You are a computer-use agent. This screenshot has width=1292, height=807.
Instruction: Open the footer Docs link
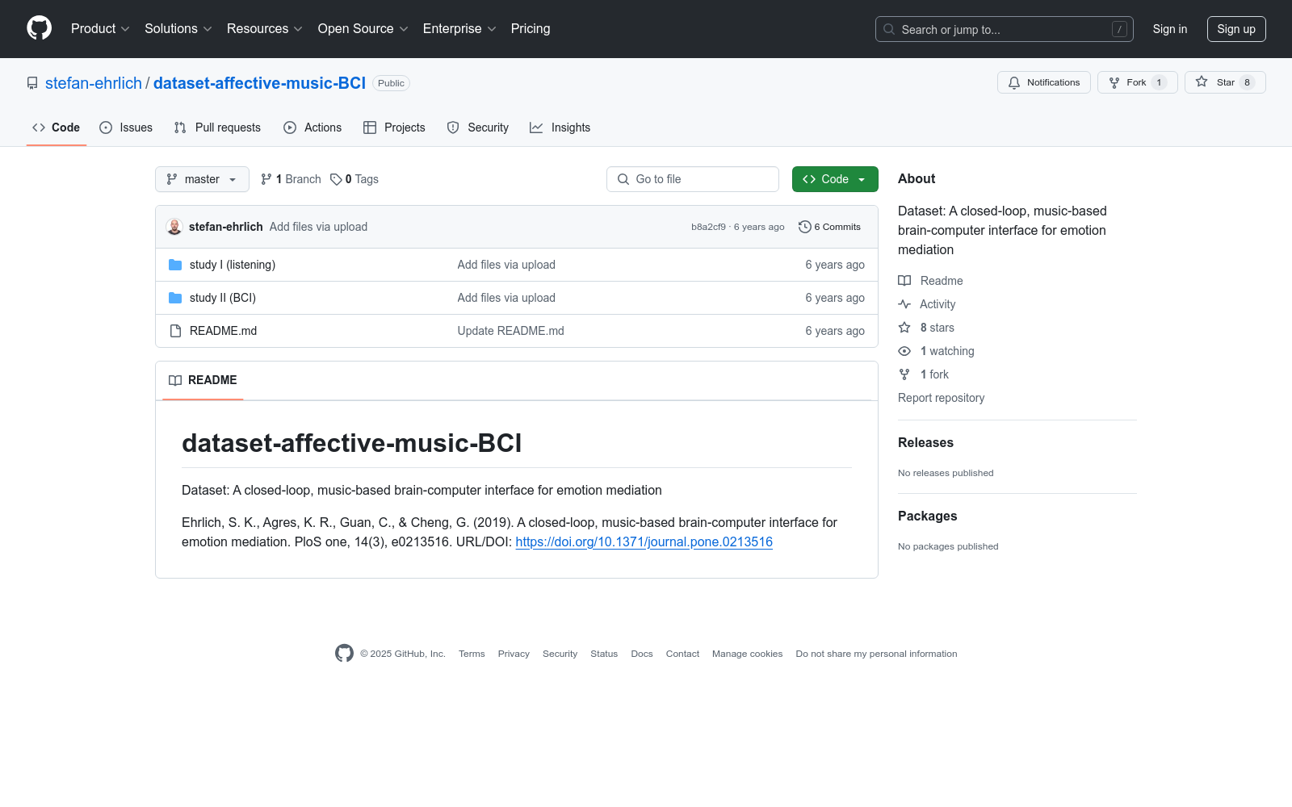tap(642, 654)
